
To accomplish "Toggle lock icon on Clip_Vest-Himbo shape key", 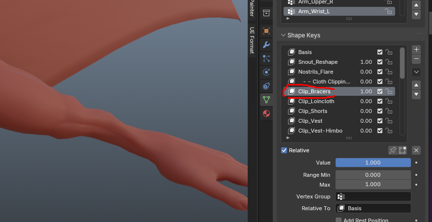I will coord(388,131).
